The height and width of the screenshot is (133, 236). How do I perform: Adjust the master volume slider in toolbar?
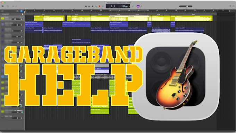tap(186, 6)
